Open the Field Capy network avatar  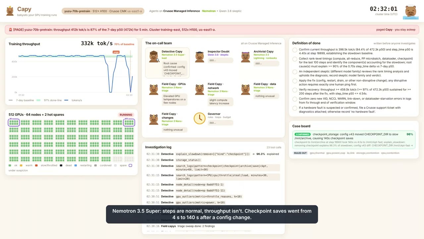click(199, 89)
